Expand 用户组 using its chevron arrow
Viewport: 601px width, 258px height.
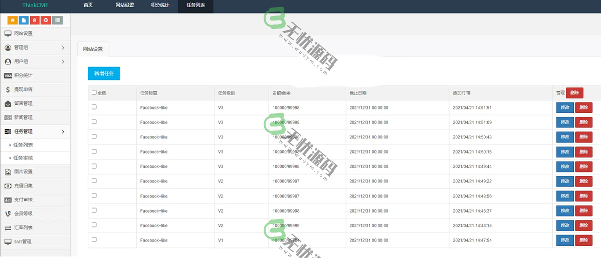coord(63,61)
